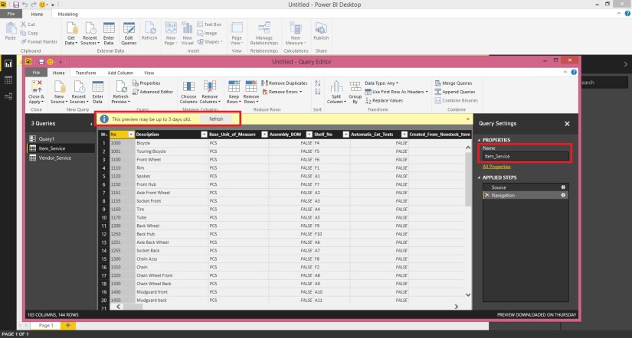The image size is (632, 338).
Task: Click the query Name input field
Action: pyautogui.click(x=526, y=156)
